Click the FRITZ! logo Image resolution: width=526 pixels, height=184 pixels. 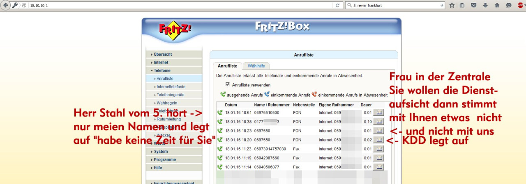coord(175,30)
